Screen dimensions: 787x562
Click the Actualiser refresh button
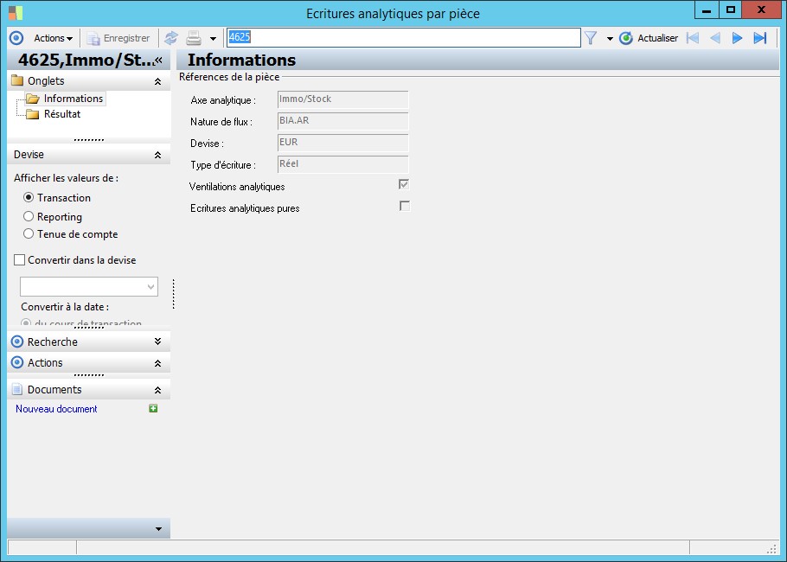[x=649, y=38]
